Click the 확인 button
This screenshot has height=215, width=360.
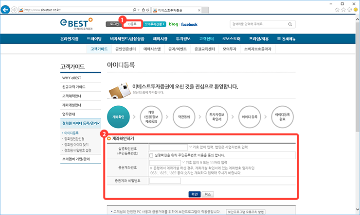[195, 194]
